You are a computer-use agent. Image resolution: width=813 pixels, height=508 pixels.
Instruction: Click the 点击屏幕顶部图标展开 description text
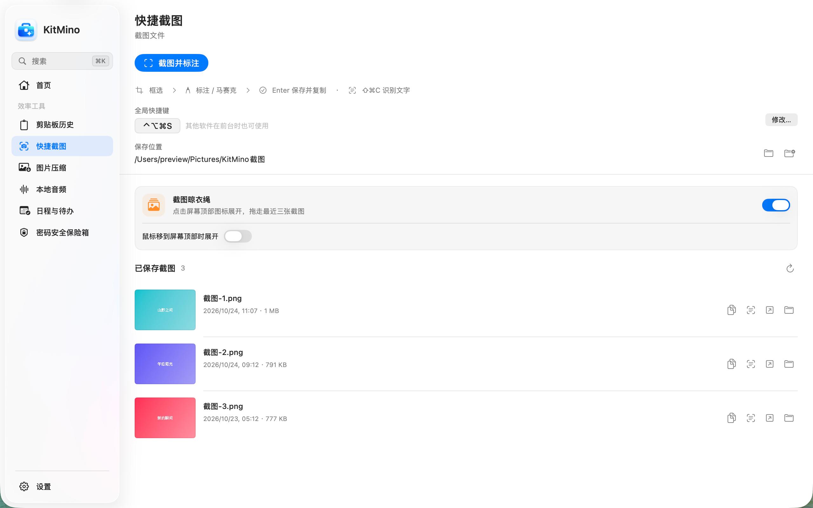tap(239, 211)
